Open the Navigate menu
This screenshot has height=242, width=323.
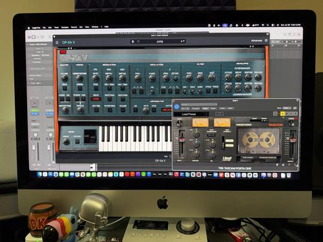(x=65, y=27)
